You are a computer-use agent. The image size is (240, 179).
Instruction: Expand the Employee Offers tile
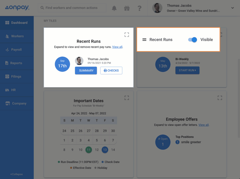click(219, 98)
